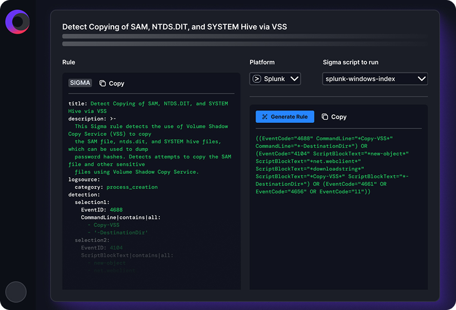Viewport: 456px width, 310px height.
Task: Click the 'Sigma script to run' label
Action: pyautogui.click(x=350, y=62)
